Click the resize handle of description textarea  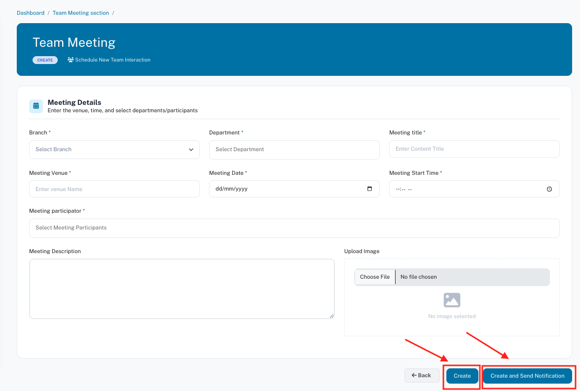click(x=331, y=316)
